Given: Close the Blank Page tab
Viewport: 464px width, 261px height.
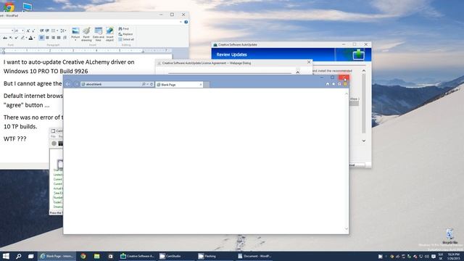Looking at the screenshot, I should pyautogui.click(x=201, y=85).
